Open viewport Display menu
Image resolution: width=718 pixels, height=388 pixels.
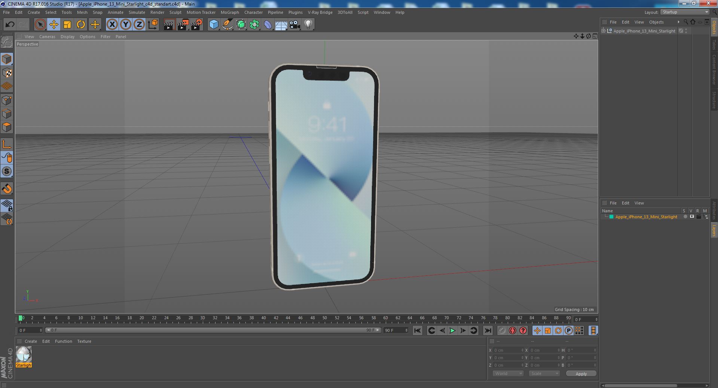coord(67,37)
